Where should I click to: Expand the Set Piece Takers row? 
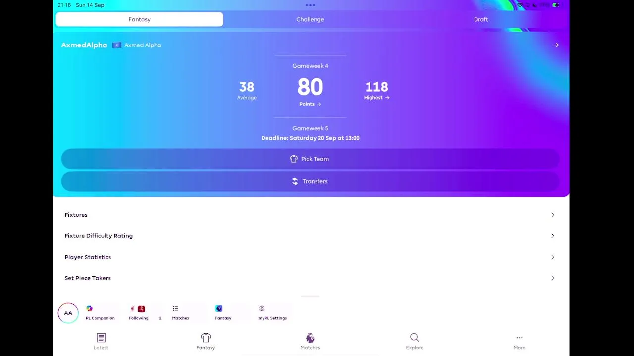(310, 278)
